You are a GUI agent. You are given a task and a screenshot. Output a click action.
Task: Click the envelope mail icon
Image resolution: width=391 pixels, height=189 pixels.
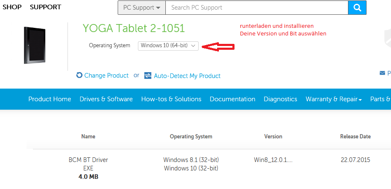[x=382, y=73]
